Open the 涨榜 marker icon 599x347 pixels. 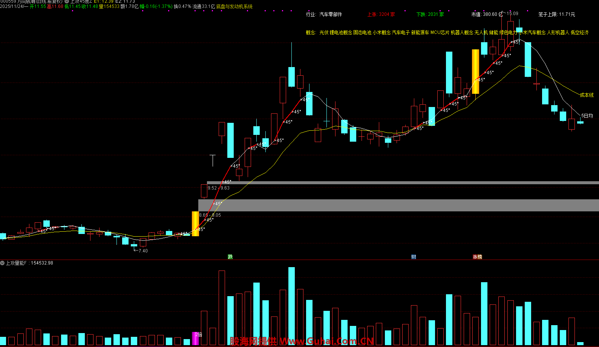pos(477,257)
